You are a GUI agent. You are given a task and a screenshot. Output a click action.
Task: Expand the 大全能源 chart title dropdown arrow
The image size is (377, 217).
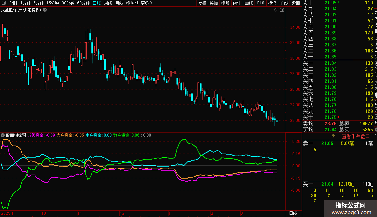coord(45,10)
